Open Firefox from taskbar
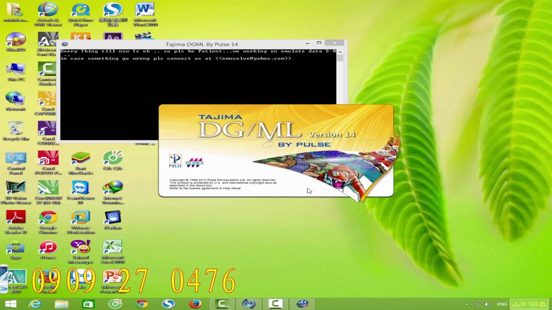The width and height of the screenshot is (552, 310). 195,304
